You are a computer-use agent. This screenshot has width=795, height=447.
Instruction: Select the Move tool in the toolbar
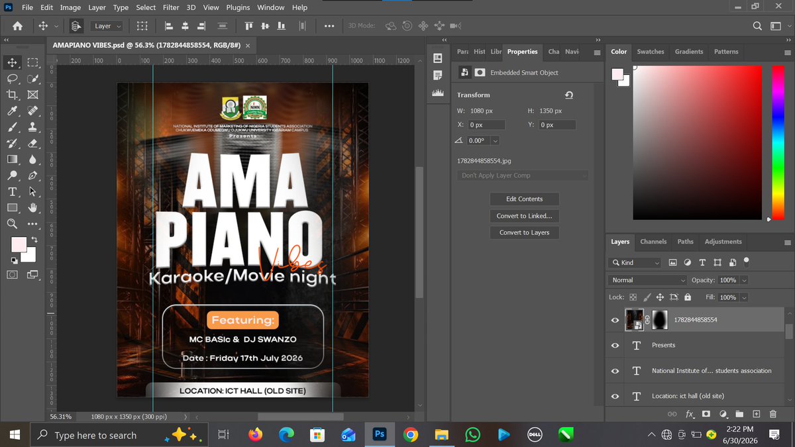[x=12, y=63]
